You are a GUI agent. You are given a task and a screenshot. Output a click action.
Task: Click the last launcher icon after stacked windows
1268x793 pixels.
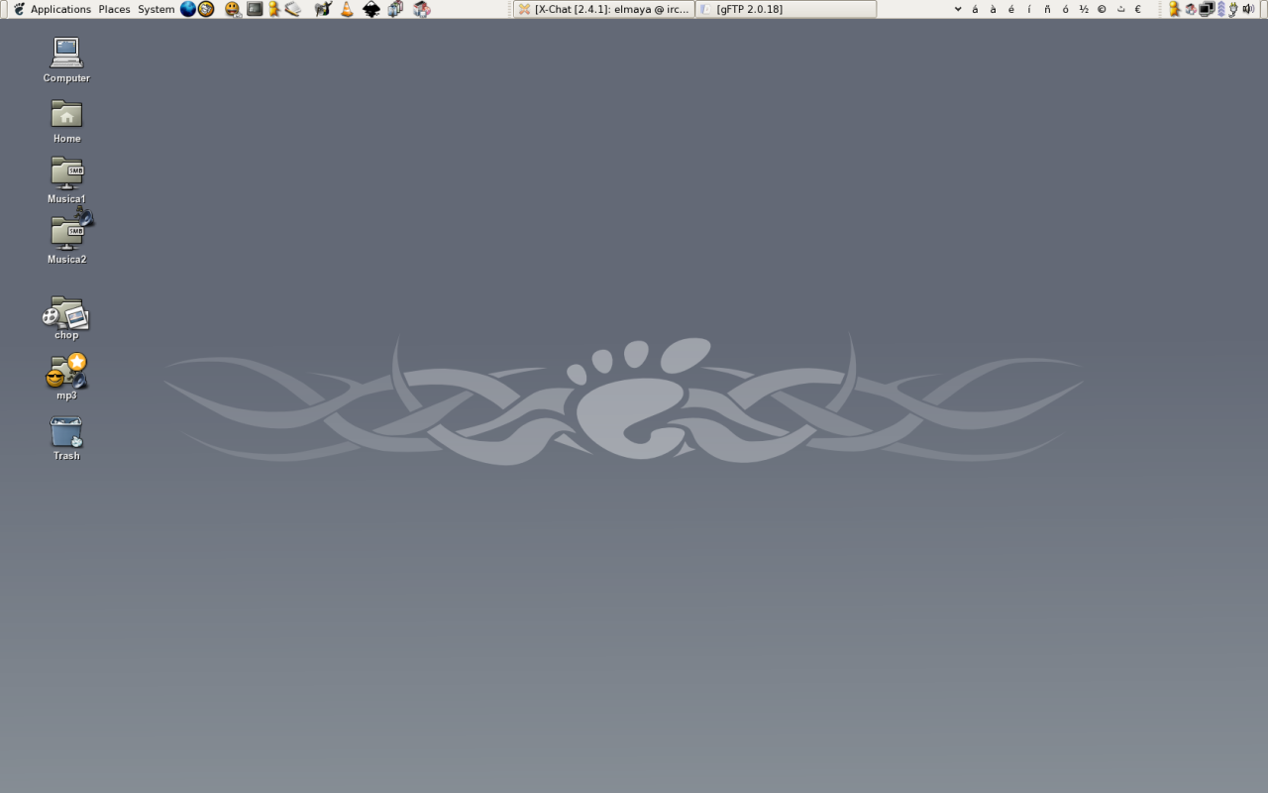click(x=421, y=9)
